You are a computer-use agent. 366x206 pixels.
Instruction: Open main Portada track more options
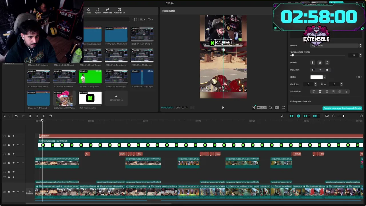[x=23, y=192]
